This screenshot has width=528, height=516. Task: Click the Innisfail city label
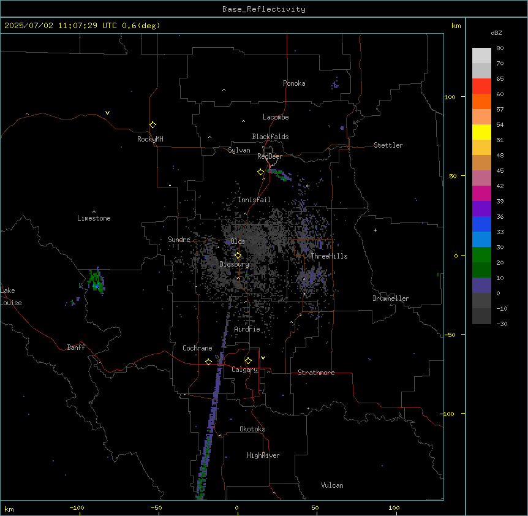[254, 200]
